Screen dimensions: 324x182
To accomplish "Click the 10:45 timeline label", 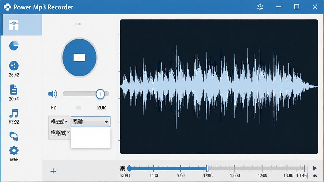I will coord(302,176).
